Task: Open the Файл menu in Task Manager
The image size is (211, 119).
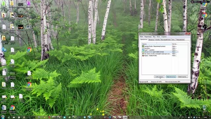Action: pyautogui.click(x=141, y=37)
